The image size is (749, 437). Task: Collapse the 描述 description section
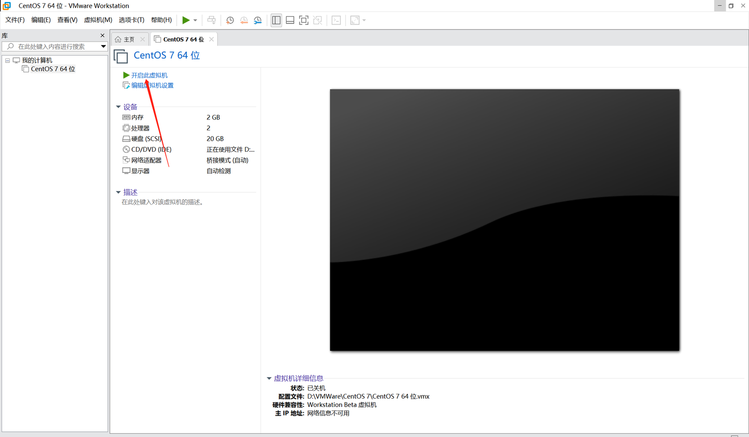119,192
